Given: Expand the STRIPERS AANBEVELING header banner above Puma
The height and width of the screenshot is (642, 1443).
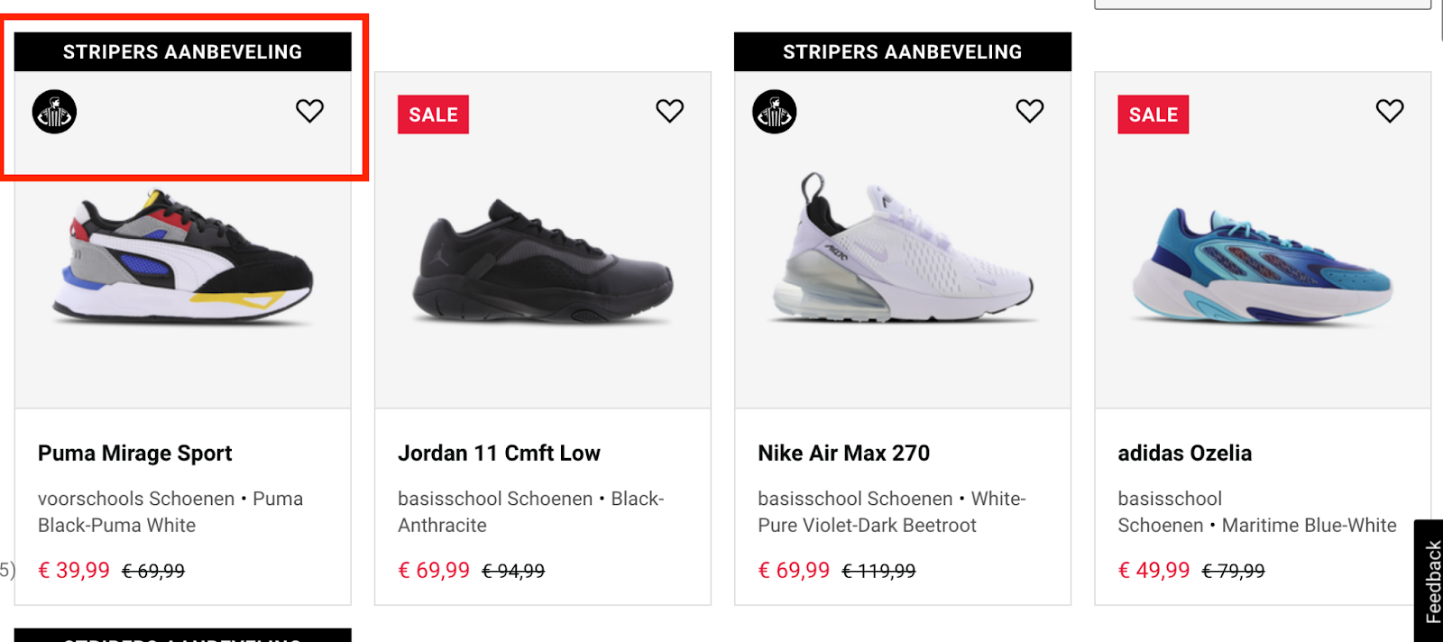Looking at the screenshot, I should [182, 51].
